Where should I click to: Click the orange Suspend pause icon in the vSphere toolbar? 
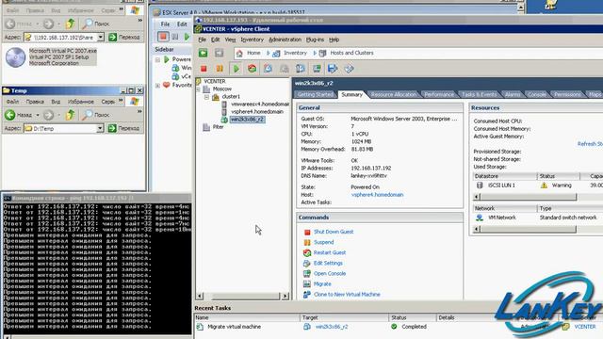[220, 69]
